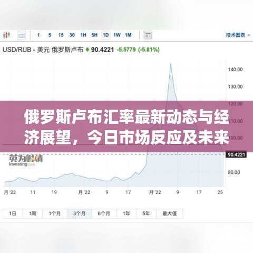Select the 1日 range tab

13,213
